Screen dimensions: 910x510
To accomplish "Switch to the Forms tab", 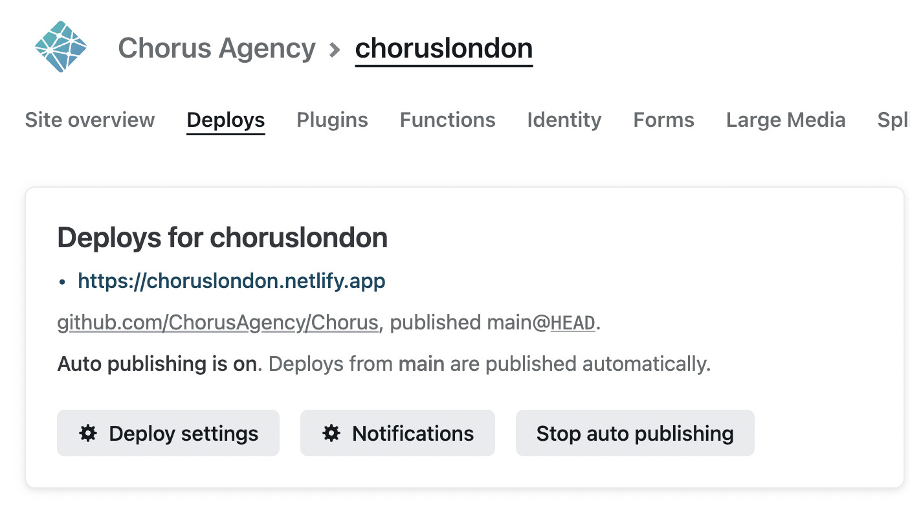I will click(664, 120).
